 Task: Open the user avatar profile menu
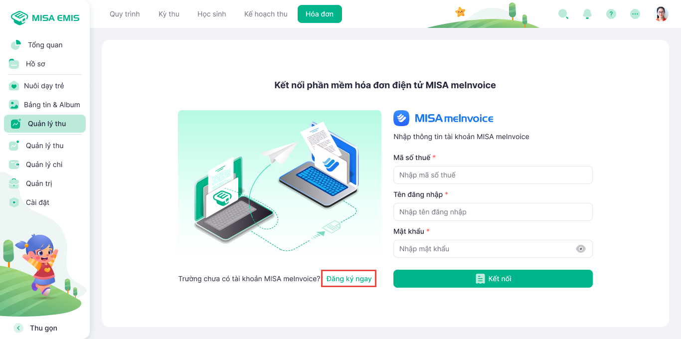pyautogui.click(x=661, y=14)
